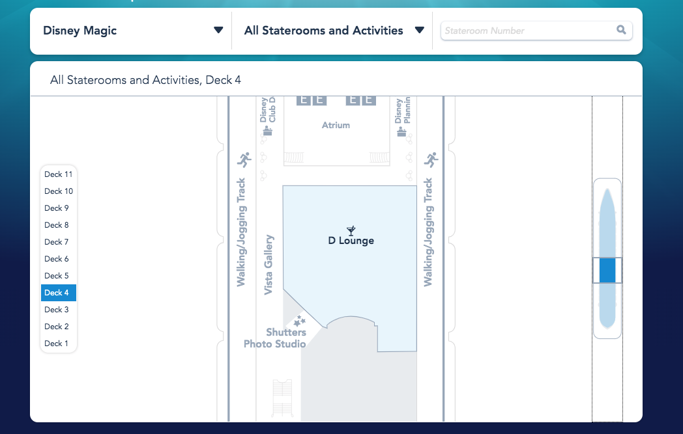The height and width of the screenshot is (434, 683).
Task: Click the Disney Club desk icon on left
Action: 267,131
